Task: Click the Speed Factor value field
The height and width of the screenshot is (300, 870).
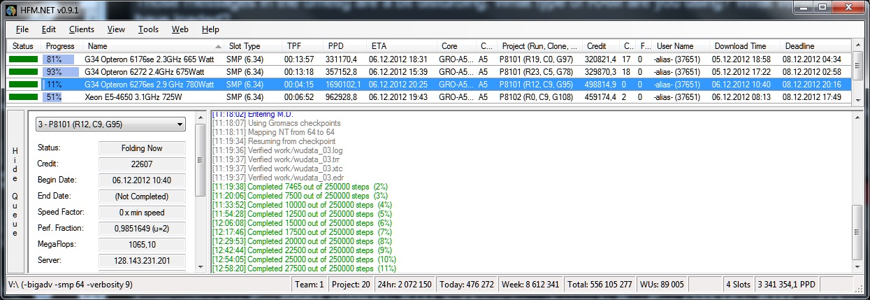Action: [143, 212]
